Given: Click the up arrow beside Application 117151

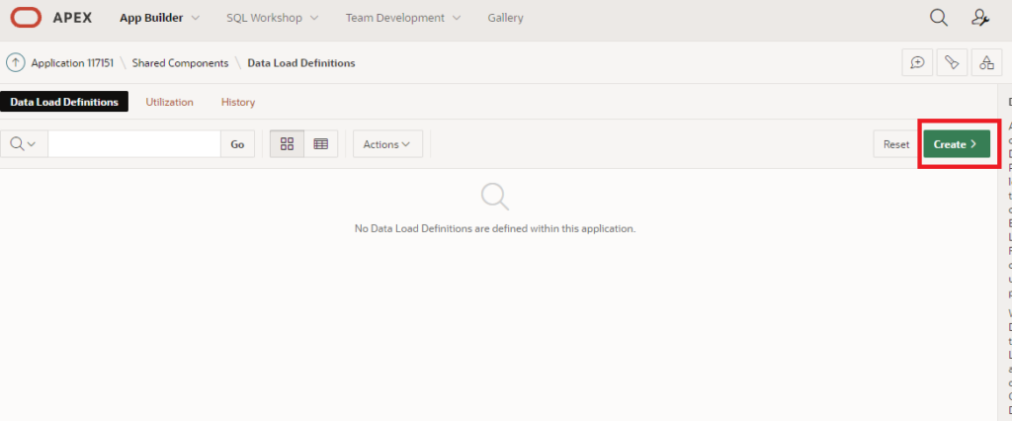Looking at the screenshot, I should point(16,62).
